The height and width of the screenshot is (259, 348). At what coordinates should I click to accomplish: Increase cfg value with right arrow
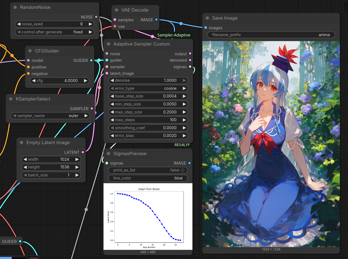tap(86, 81)
